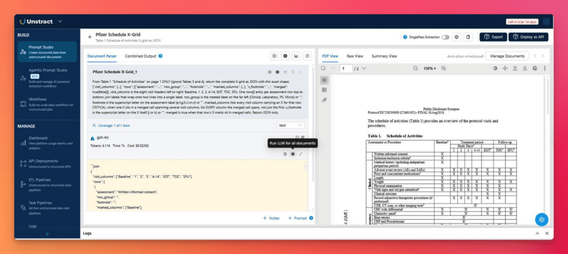Download the PDF using the download icon
Viewport: 568px width, 254px height.
click(x=525, y=68)
